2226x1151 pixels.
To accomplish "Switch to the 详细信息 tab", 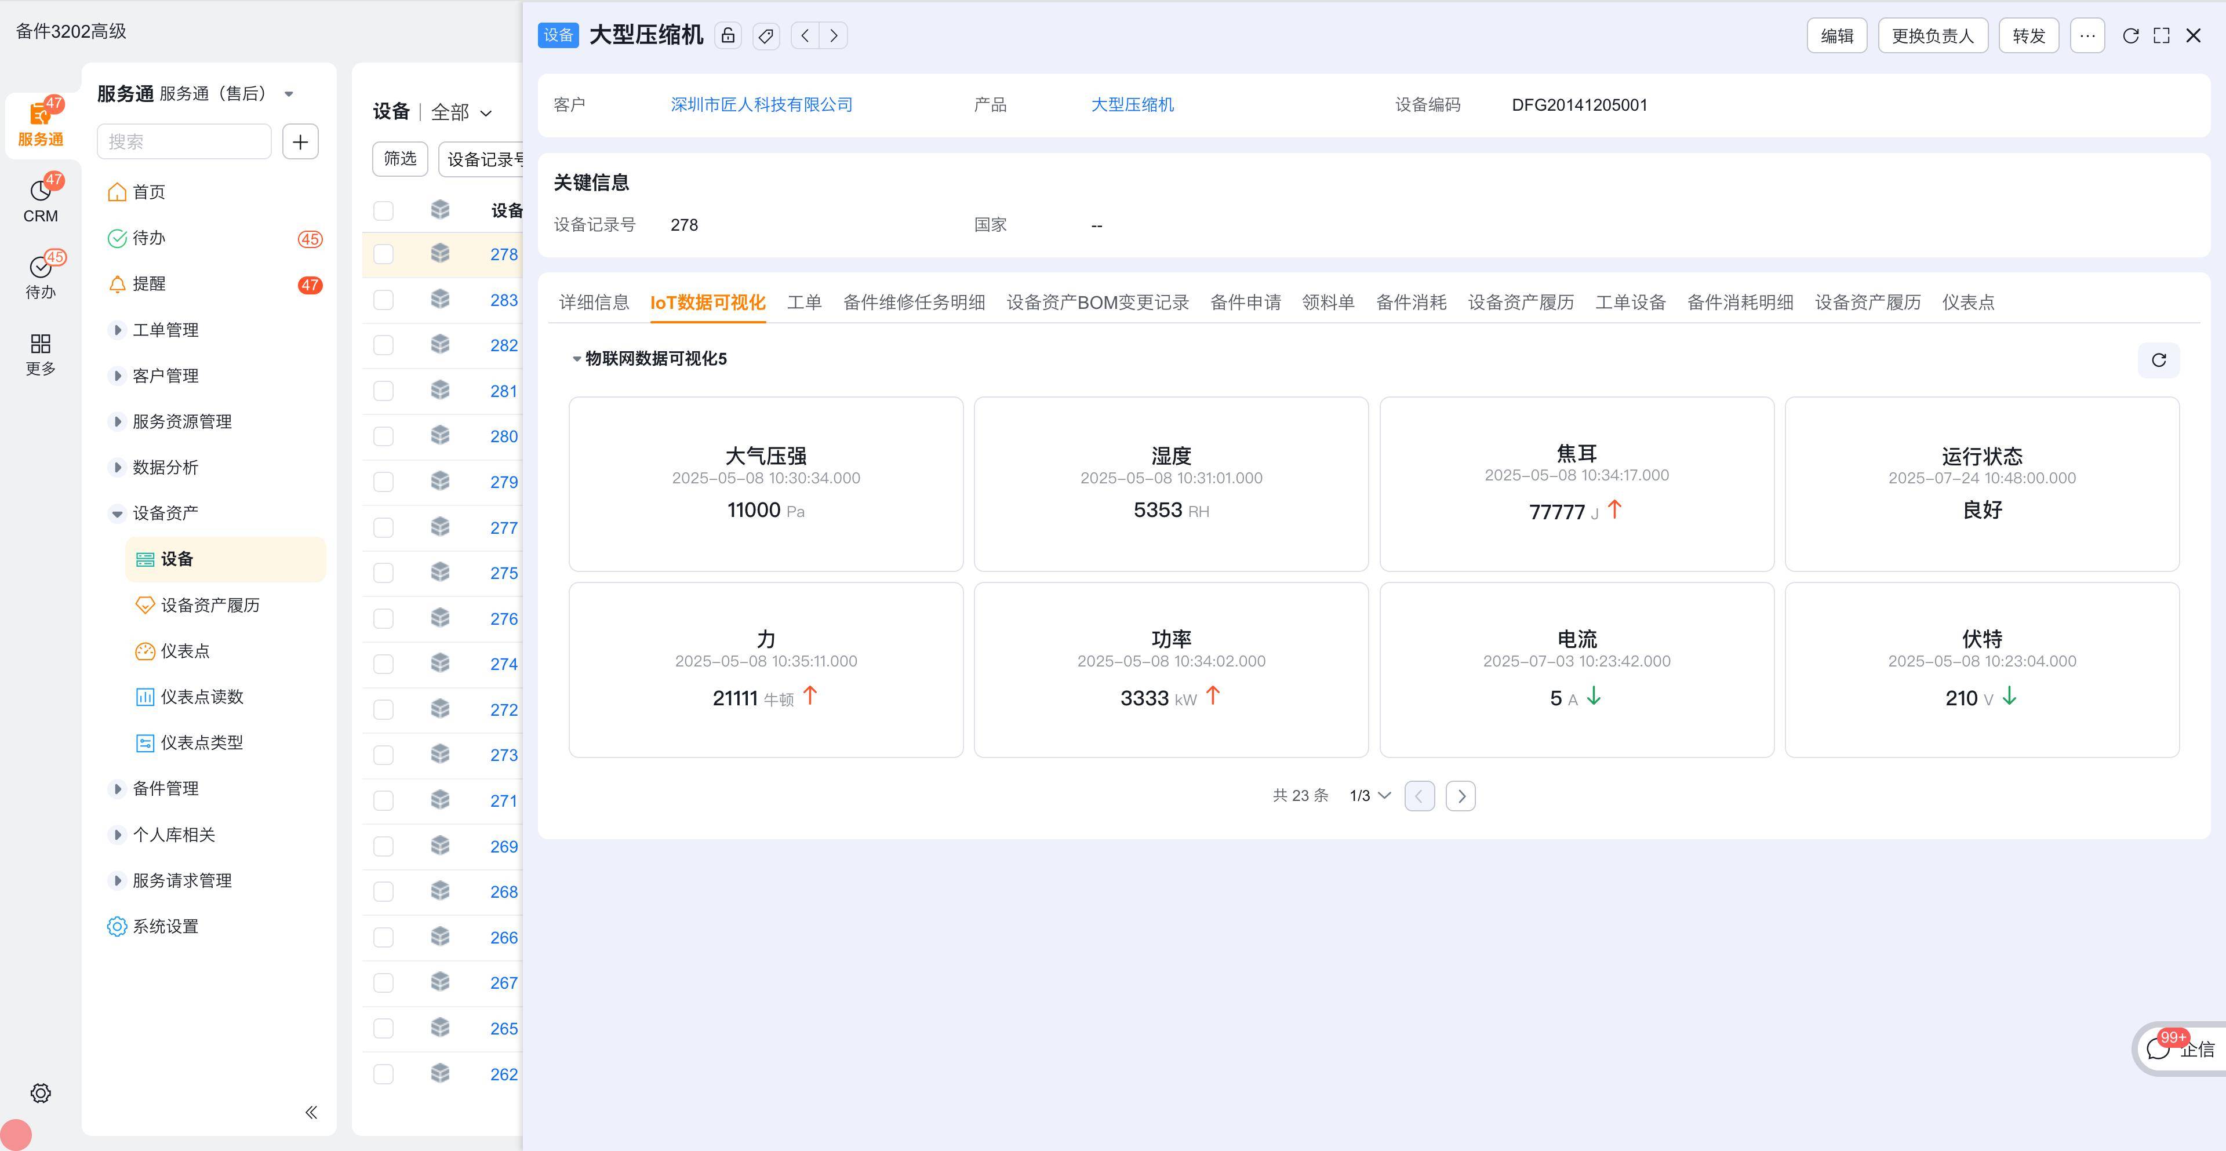I will tap(594, 301).
